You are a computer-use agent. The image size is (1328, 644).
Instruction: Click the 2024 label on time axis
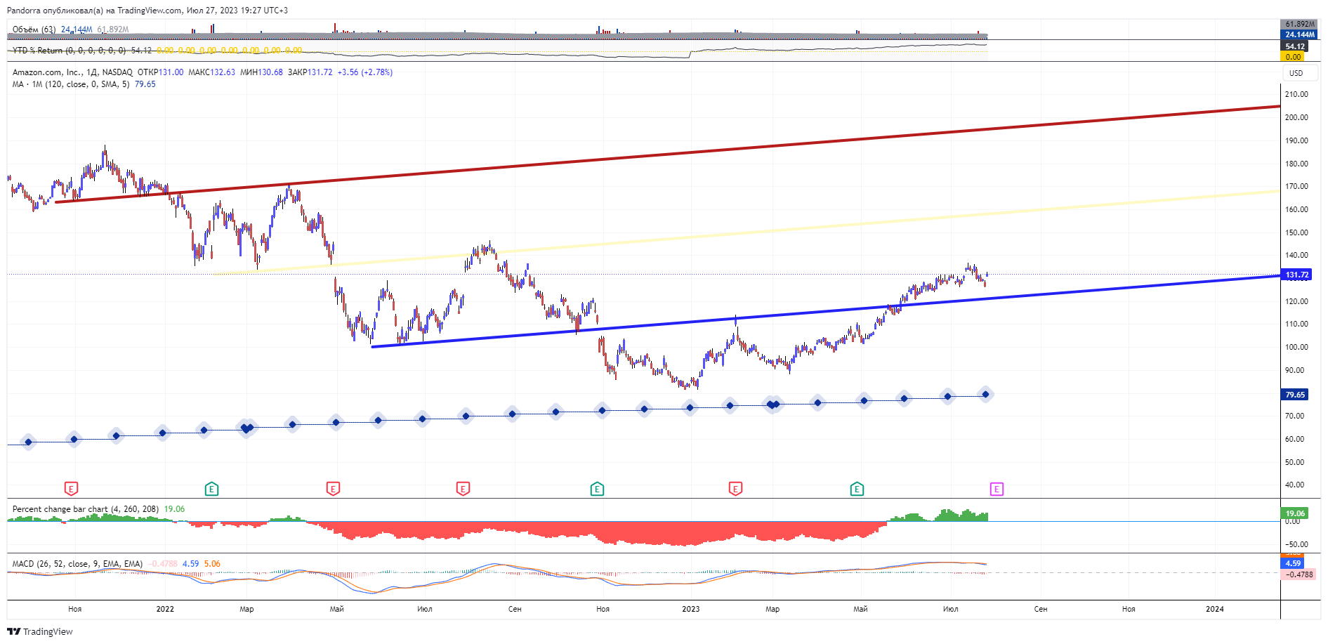click(1215, 609)
